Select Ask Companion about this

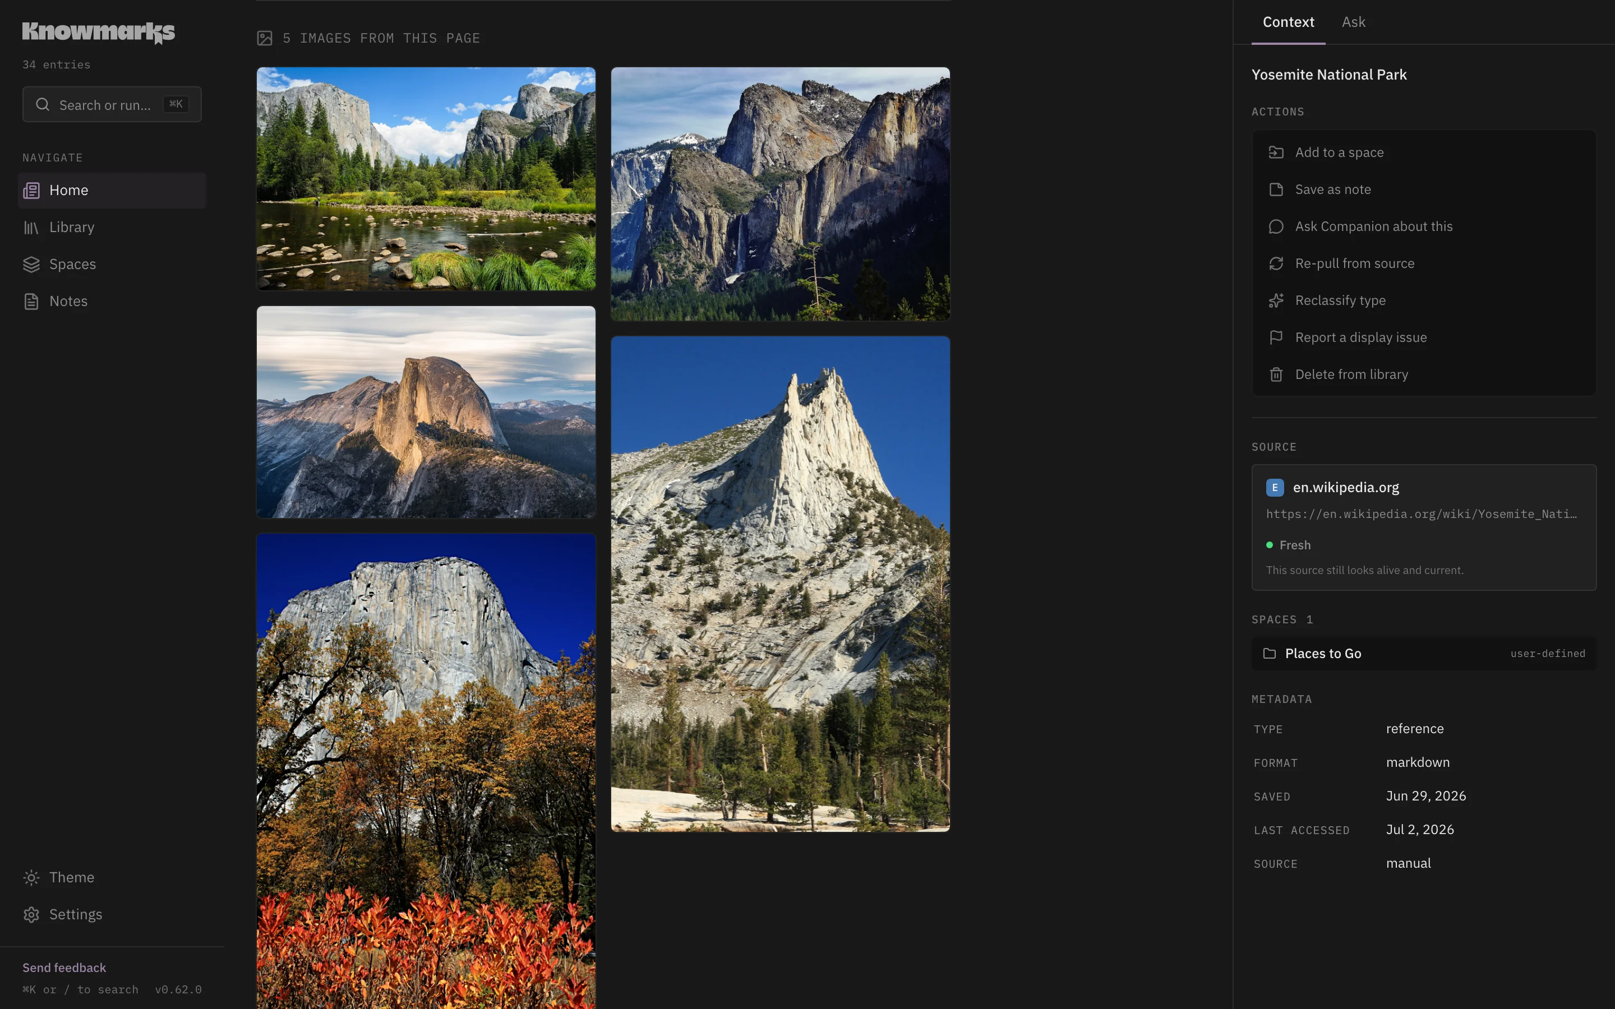tap(1424, 227)
